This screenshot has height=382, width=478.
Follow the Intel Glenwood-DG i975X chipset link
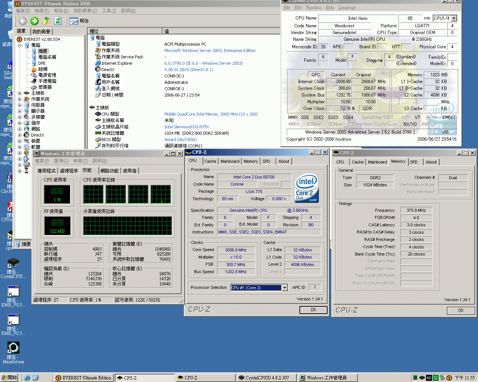pos(187,127)
